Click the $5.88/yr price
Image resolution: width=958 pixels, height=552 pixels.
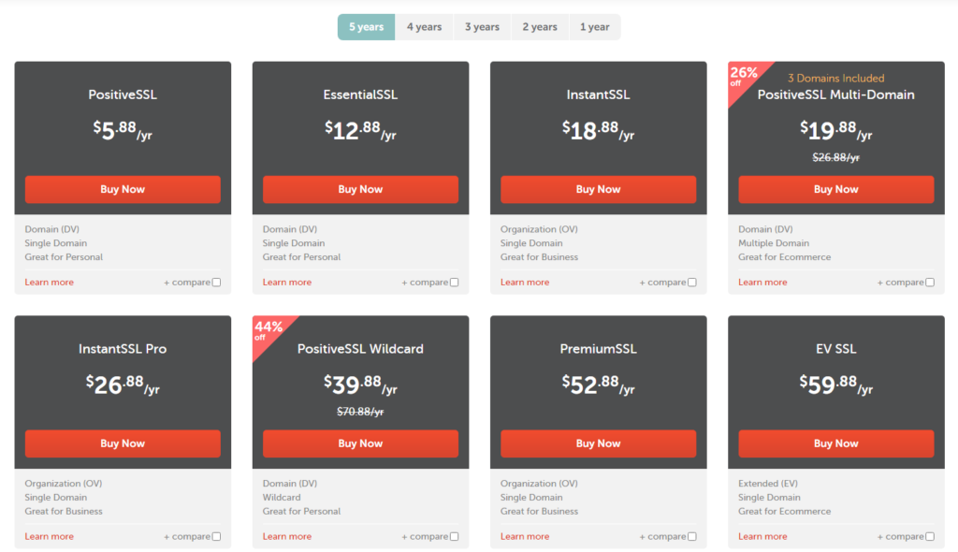pyautogui.click(x=123, y=130)
